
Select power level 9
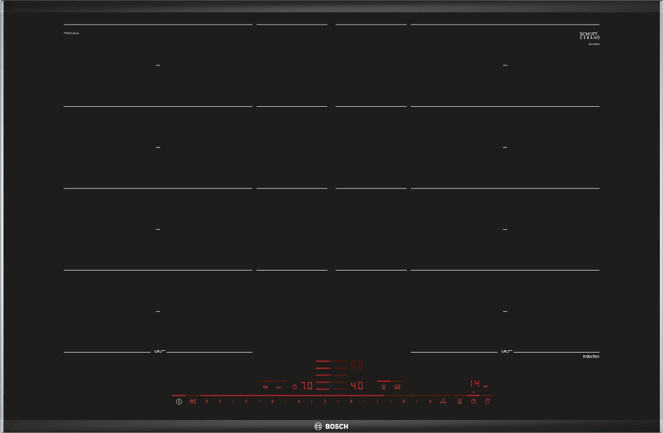pos(430,402)
